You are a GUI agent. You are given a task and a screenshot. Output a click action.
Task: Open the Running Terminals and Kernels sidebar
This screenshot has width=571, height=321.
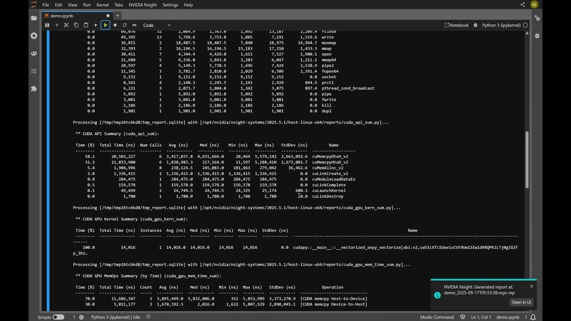coord(34,36)
